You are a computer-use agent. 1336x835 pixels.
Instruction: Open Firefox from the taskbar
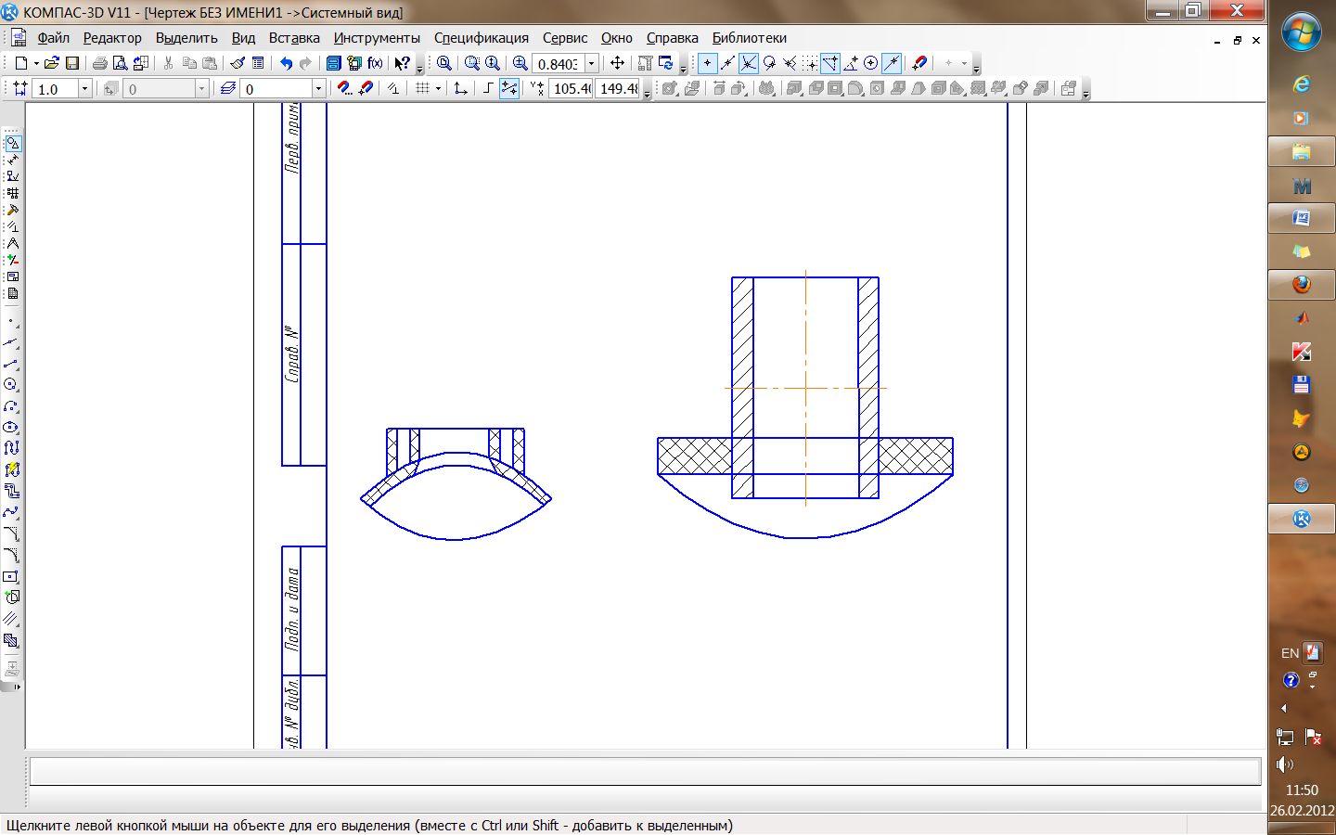coord(1301,285)
